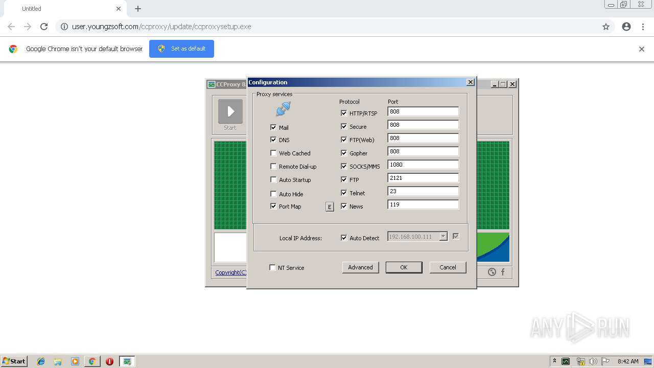Uncheck the News protocol
654x368 pixels.
[x=344, y=206]
